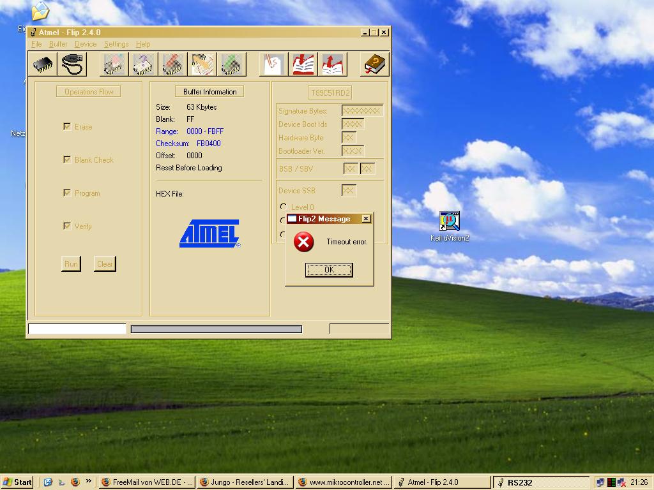Click the Size 63 Kbytes text
This screenshot has width=654, height=490.
click(x=186, y=107)
